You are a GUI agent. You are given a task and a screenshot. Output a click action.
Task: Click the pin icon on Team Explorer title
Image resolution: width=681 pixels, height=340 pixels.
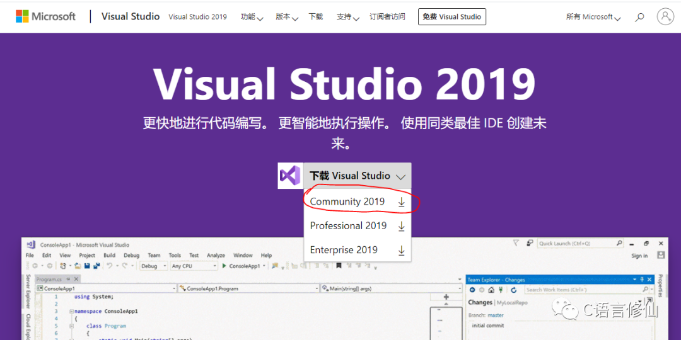click(642, 280)
